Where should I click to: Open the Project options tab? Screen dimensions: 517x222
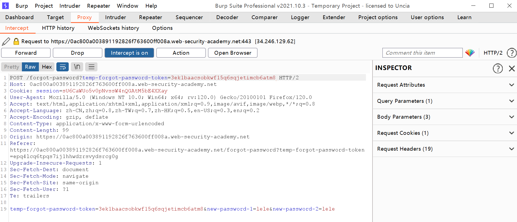click(x=378, y=17)
